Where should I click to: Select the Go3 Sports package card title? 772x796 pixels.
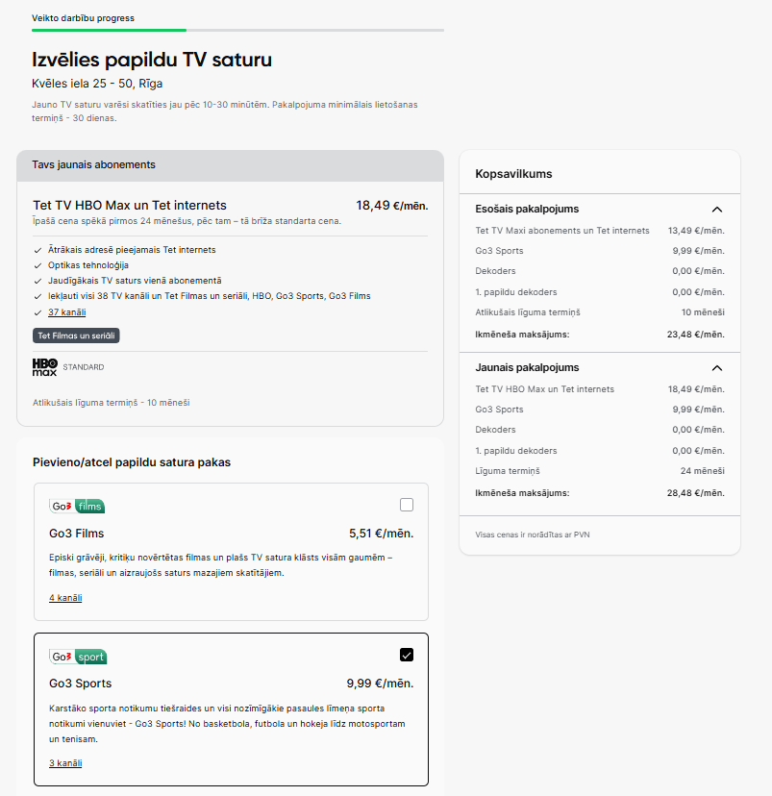pos(80,684)
